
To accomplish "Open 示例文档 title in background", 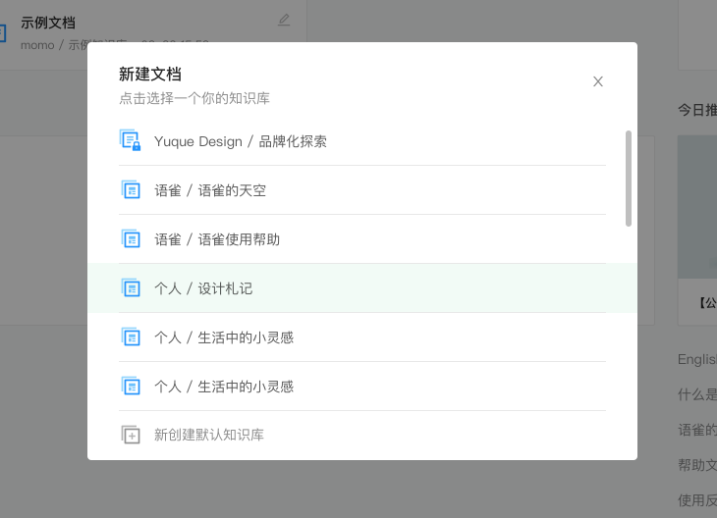I will [48, 23].
